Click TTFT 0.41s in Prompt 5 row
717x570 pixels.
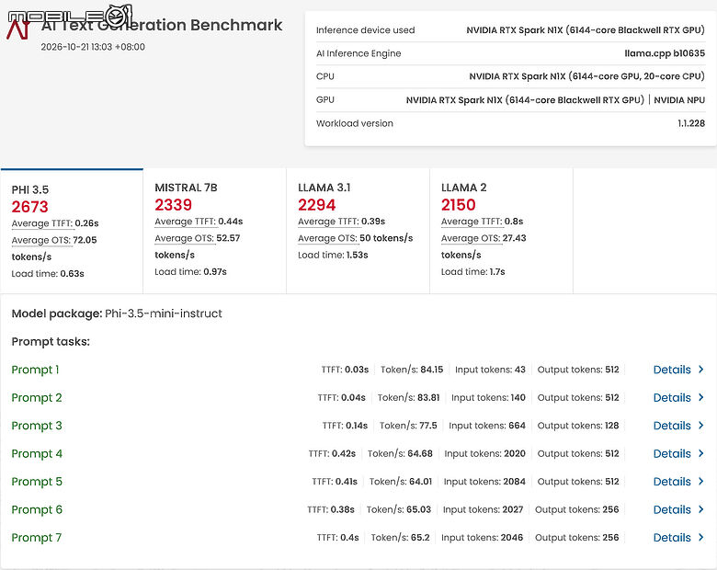335,481
